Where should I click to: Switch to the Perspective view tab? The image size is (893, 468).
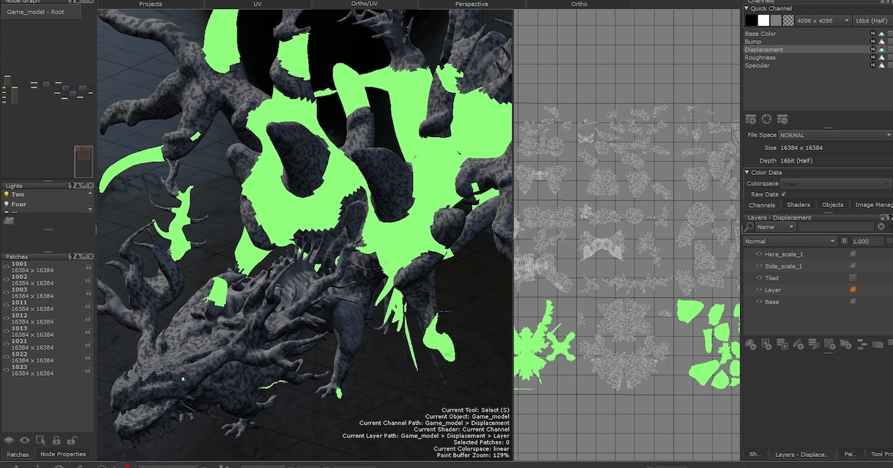click(x=471, y=4)
